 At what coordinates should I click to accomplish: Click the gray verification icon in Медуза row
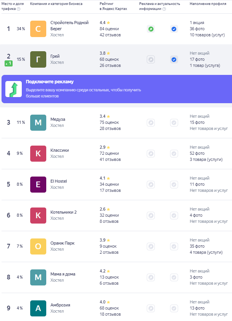(x=174, y=123)
